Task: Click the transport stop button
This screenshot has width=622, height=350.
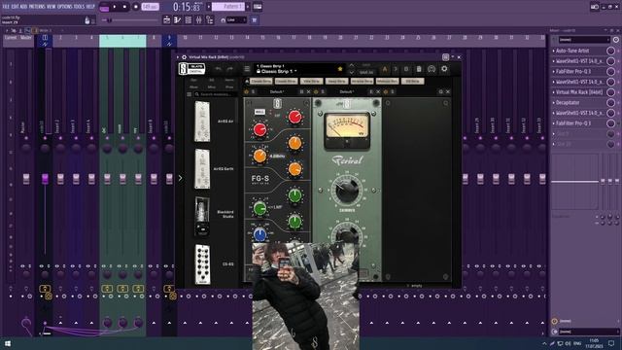Action: coord(124,7)
